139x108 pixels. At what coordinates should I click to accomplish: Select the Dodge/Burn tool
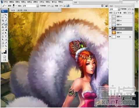coord(6,33)
